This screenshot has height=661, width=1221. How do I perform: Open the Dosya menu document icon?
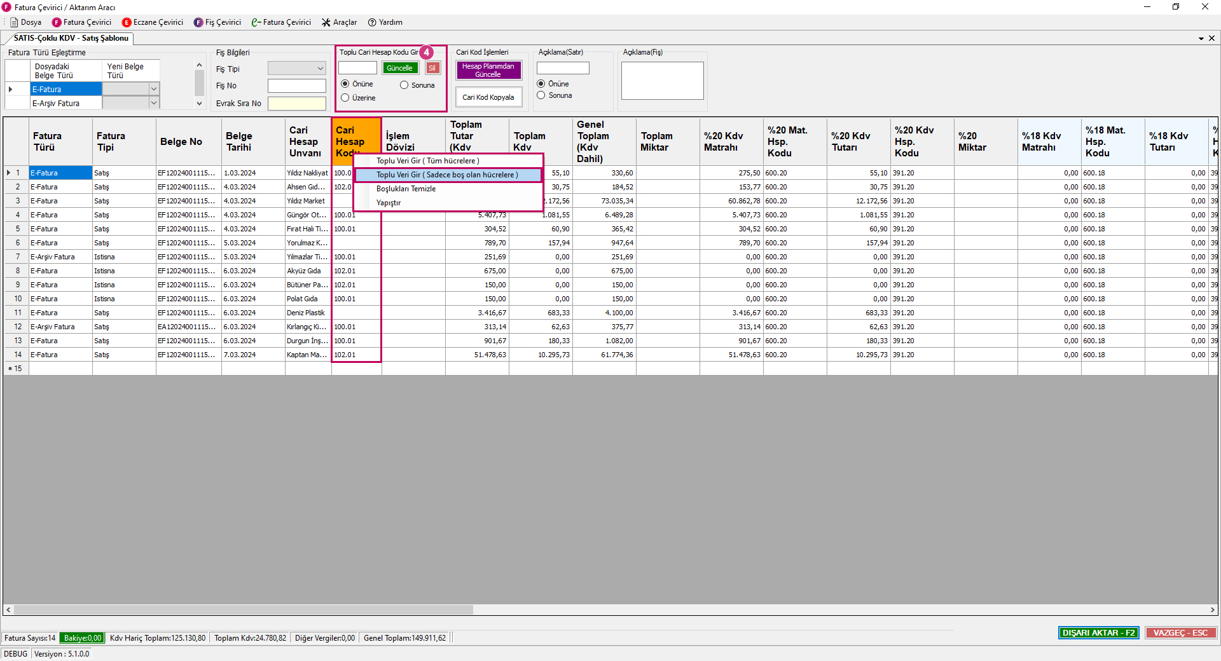(x=14, y=22)
